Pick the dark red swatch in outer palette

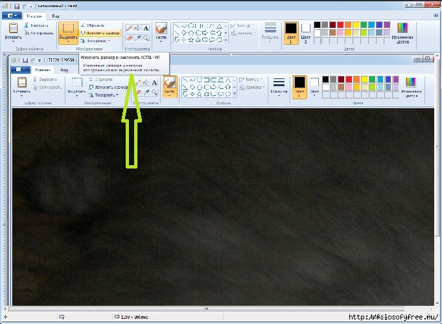332,25
